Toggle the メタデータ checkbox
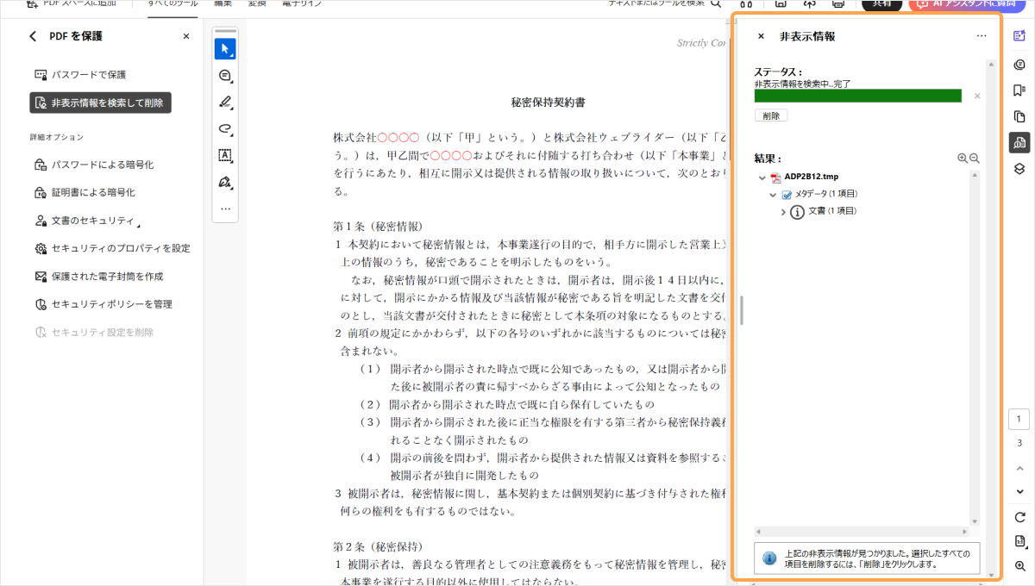The image size is (1035, 586). tap(787, 195)
